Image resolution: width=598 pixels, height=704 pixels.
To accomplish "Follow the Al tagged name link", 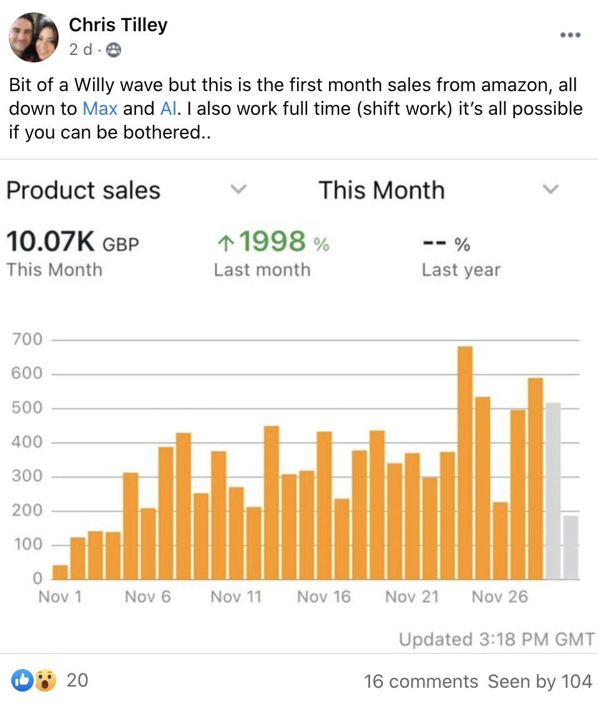I will pos(169,109).
